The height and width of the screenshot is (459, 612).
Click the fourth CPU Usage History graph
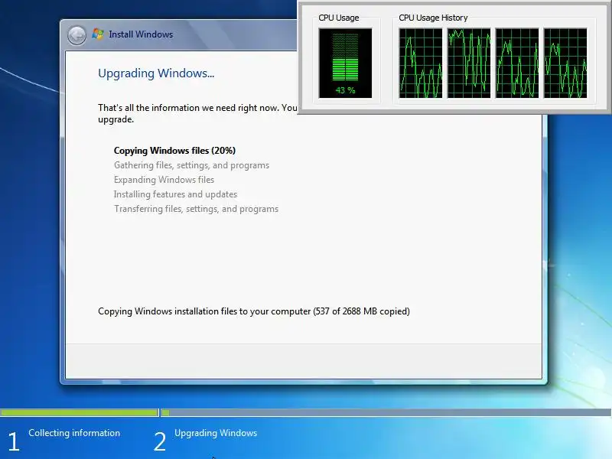pyautogui.click(x=565, y=63)
